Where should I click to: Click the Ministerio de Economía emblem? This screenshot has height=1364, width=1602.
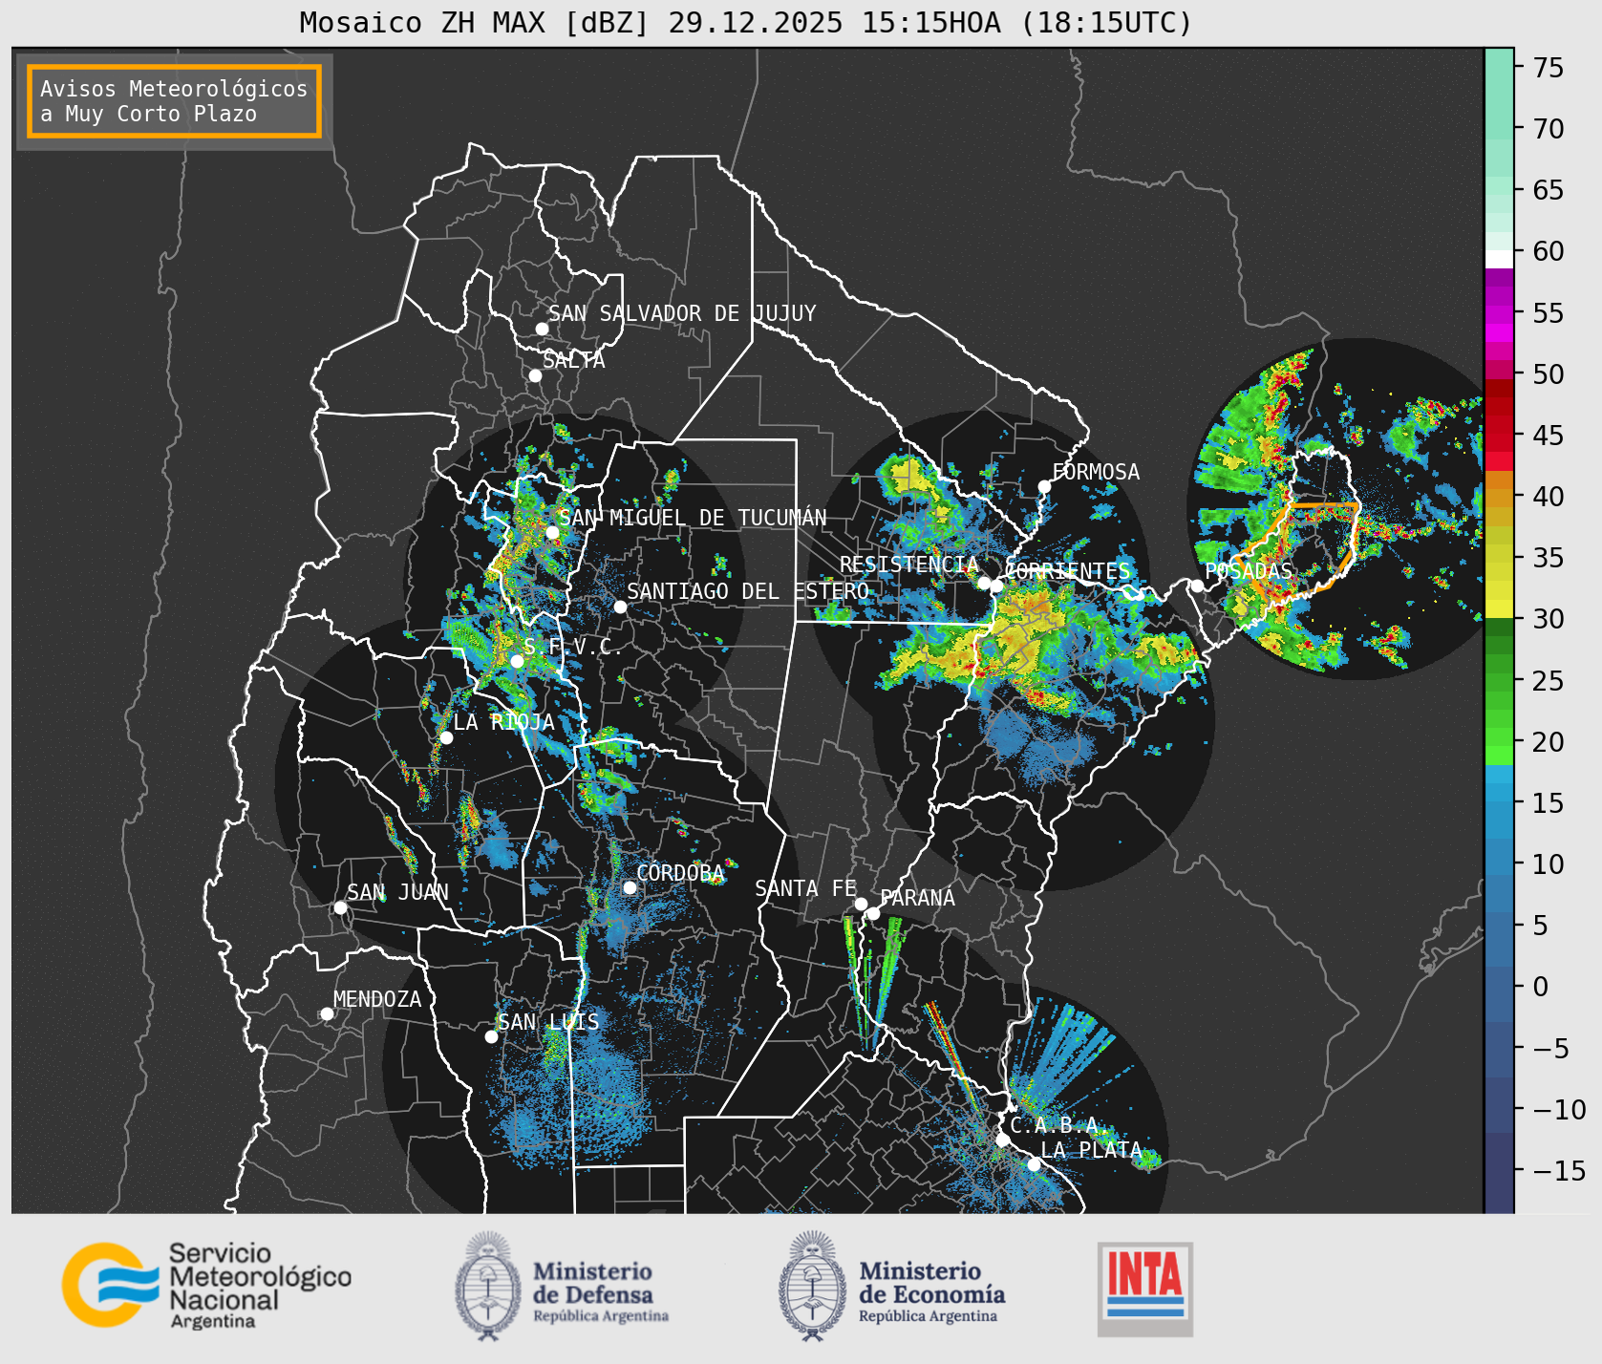coord(813,1285)
